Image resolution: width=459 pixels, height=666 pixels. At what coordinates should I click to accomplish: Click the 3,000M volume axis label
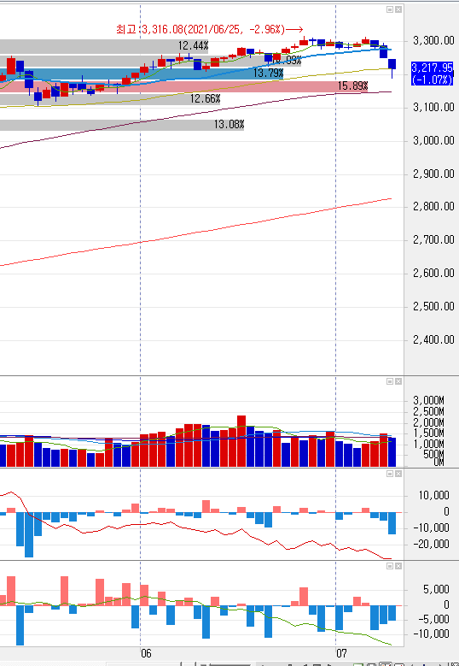429,400
